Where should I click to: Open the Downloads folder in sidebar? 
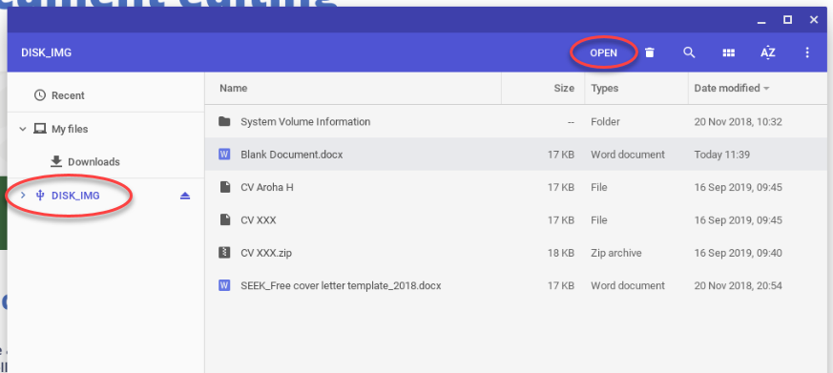pyautogui.click(x=94, y=161)
